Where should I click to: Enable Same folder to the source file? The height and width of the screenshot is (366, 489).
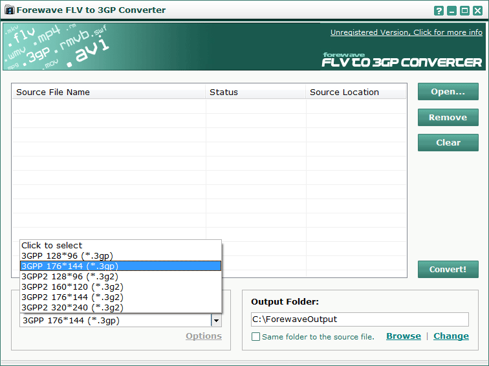coord(255,337)
